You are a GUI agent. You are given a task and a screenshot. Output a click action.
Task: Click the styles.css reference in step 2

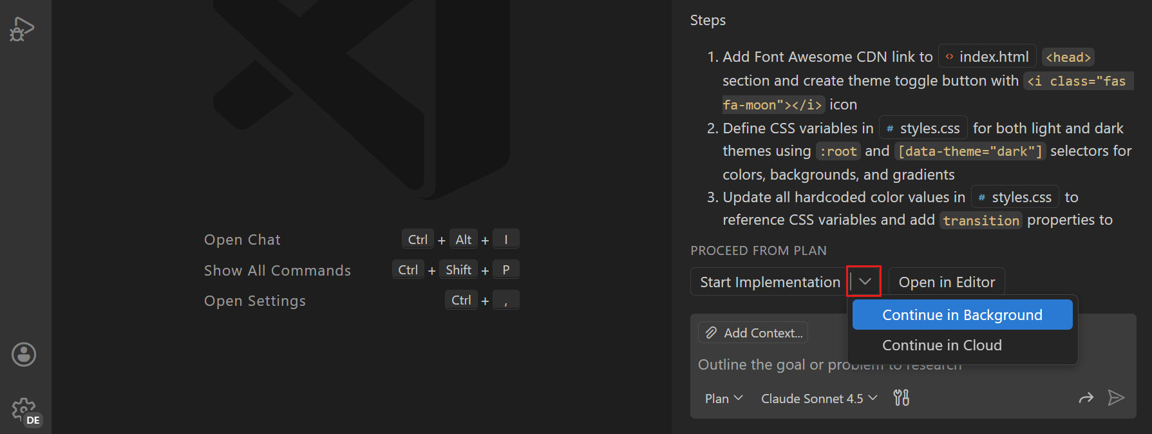point(923,127)
